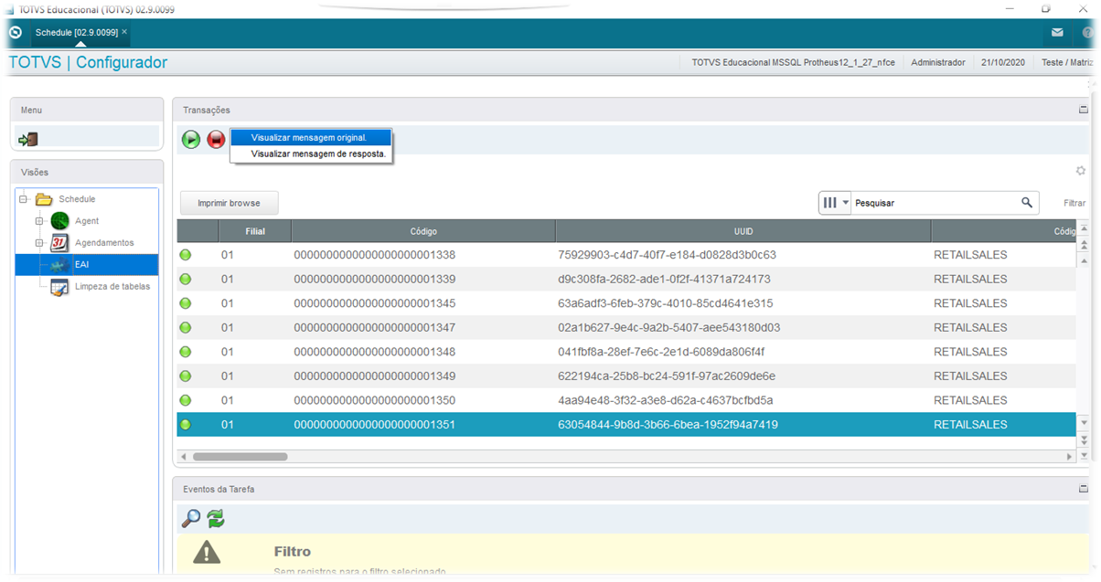Sort by the UUID column header
Viewport: 1101px width, 582px height.
[x=743, y=231]
